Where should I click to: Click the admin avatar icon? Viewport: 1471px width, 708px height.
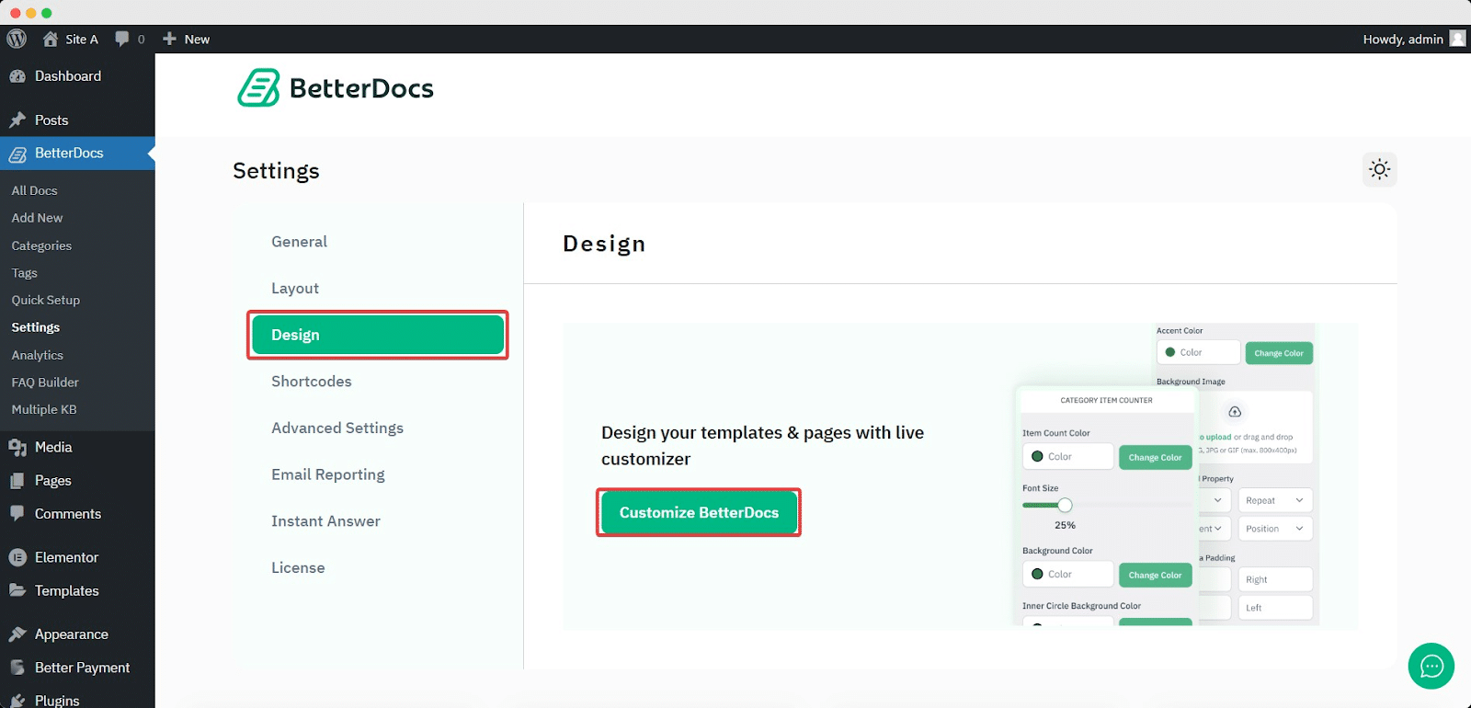pyautogui.click(x=1457, y=39)
